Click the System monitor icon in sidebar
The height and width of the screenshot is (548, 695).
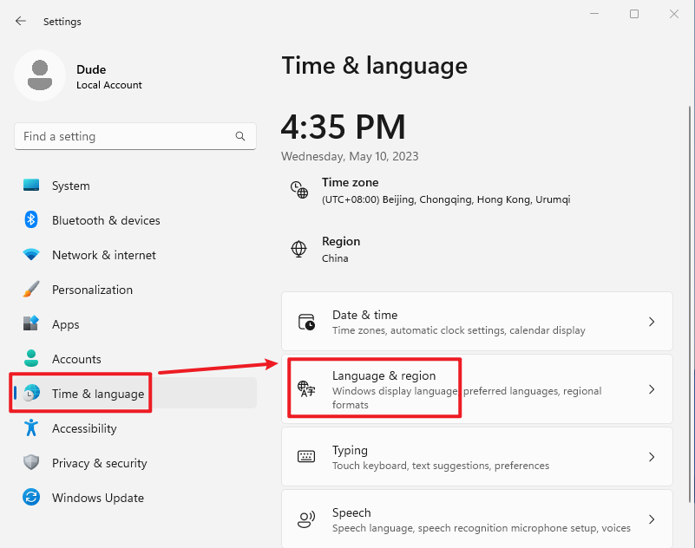tap(31, 186)
